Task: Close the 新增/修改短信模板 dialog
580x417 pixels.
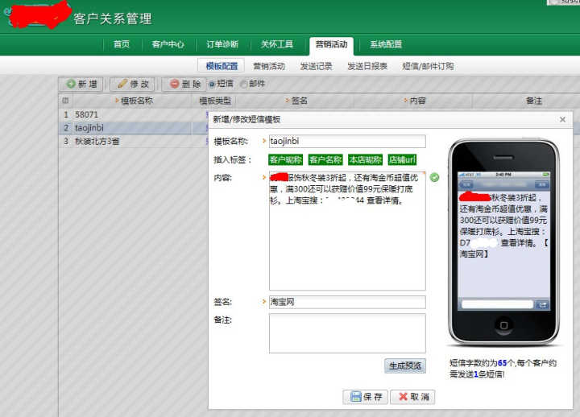Action: 562,119
